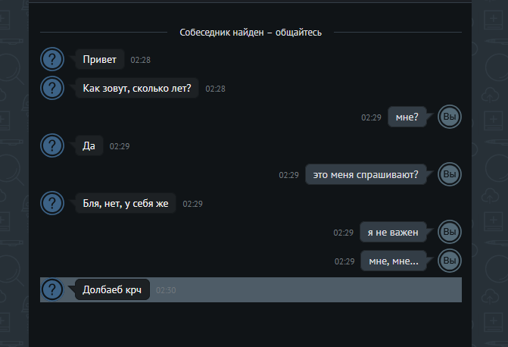Click the stranger avatar beside "Да"
Screen dimensions: 508x347
(52, 145)
